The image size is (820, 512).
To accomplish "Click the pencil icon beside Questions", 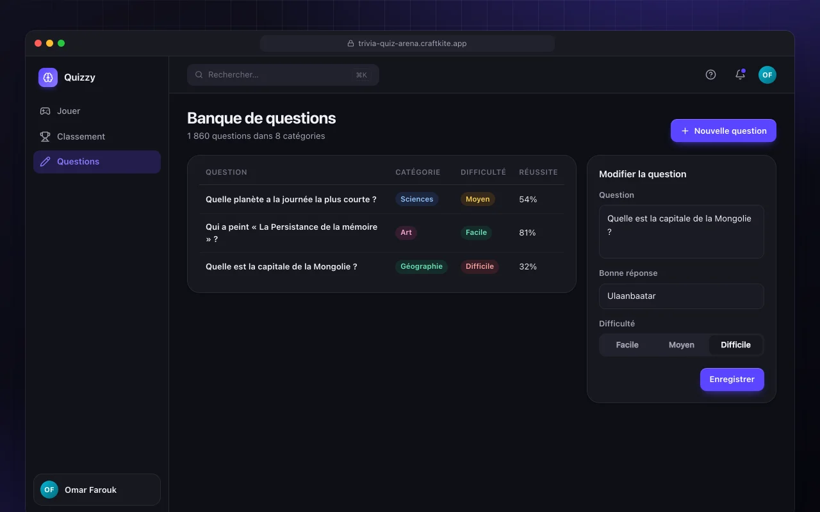I will (x=45, y=162).
